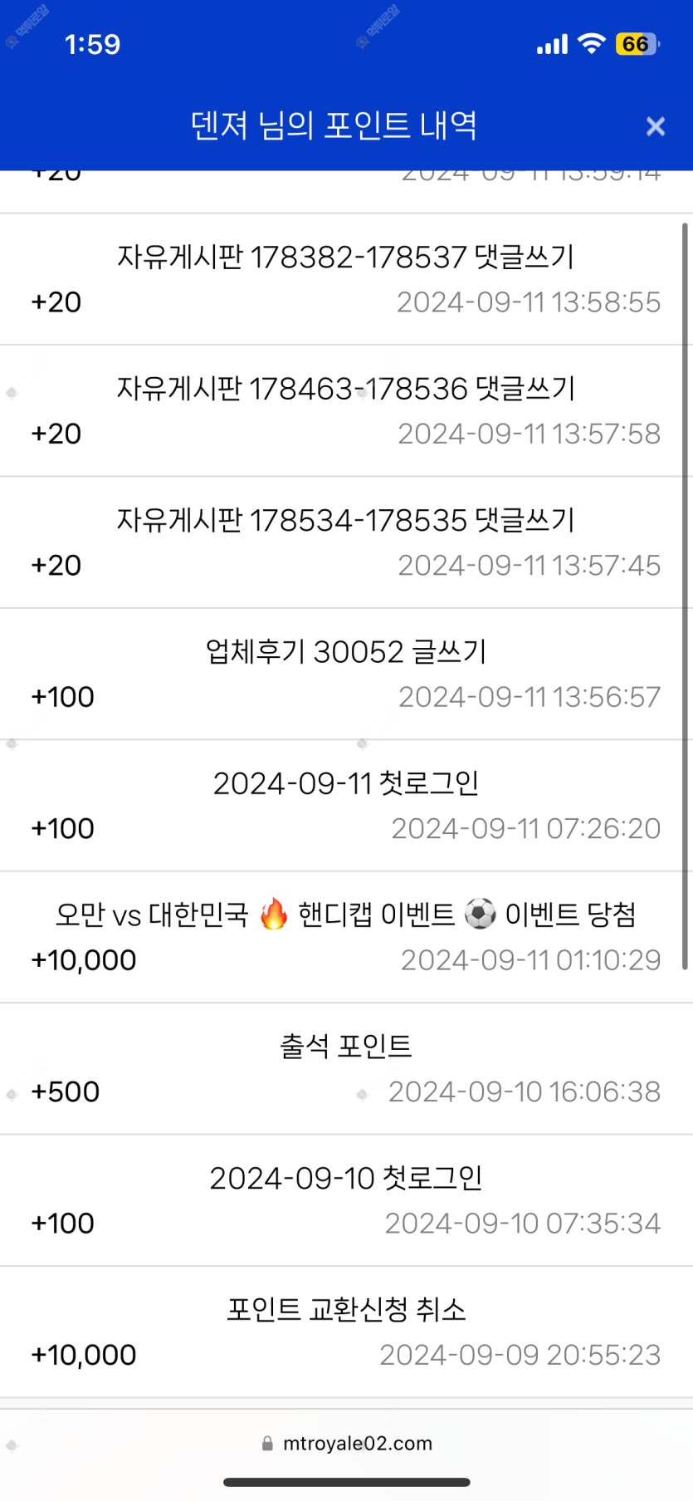This screenshot has width=693, height=1501.
Task: Tap the 덴져 님의 포인트 내역 header title
Action: pyautogui.click(x=334, y=126)
